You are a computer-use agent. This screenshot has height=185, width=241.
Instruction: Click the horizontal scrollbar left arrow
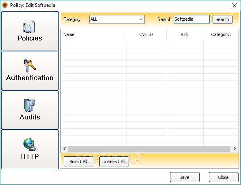(x=65, y=149)
